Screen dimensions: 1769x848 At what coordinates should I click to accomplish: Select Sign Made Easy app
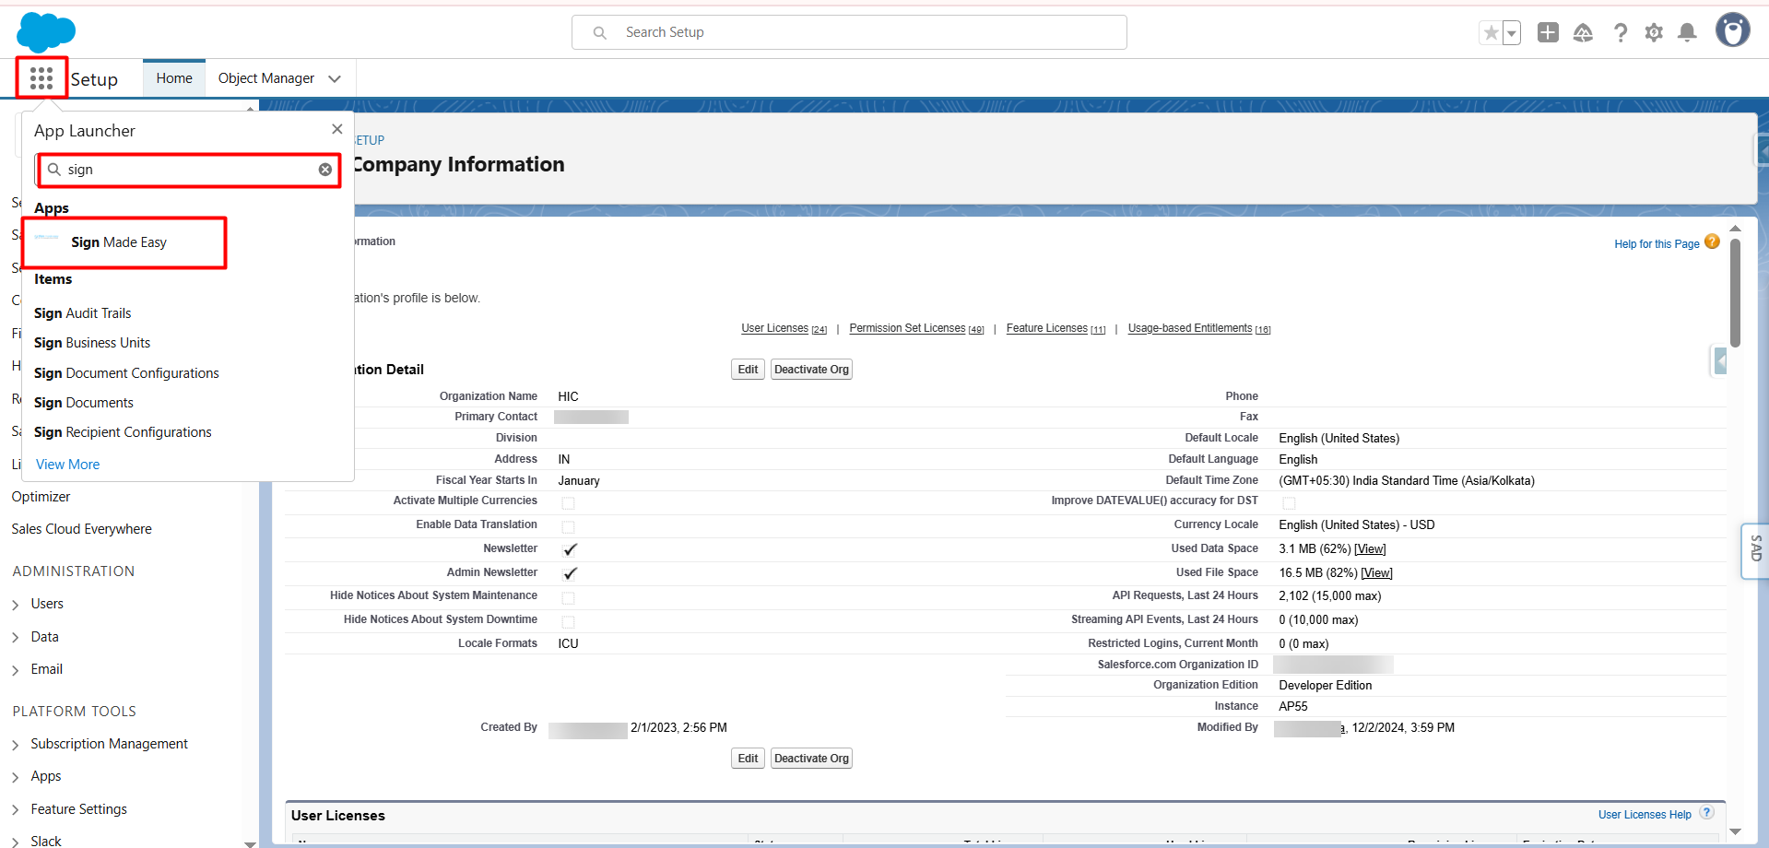(119, 242)
